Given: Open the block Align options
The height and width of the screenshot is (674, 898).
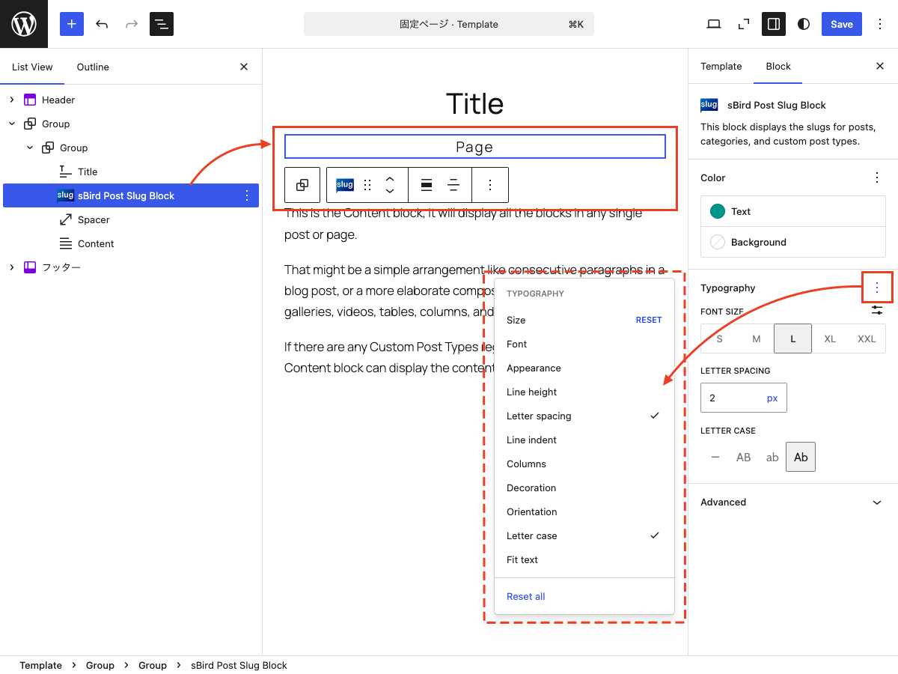Looking at the screenshot, I should (x=427, y=185).
